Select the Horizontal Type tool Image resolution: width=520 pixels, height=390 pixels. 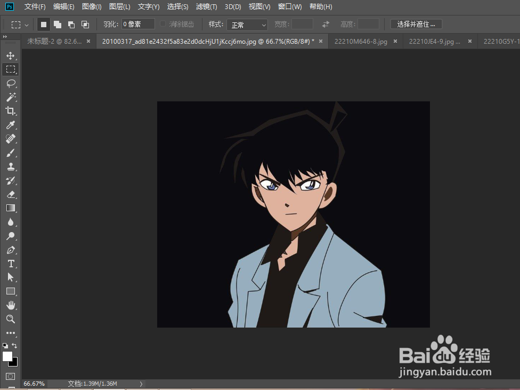(10, 264)
